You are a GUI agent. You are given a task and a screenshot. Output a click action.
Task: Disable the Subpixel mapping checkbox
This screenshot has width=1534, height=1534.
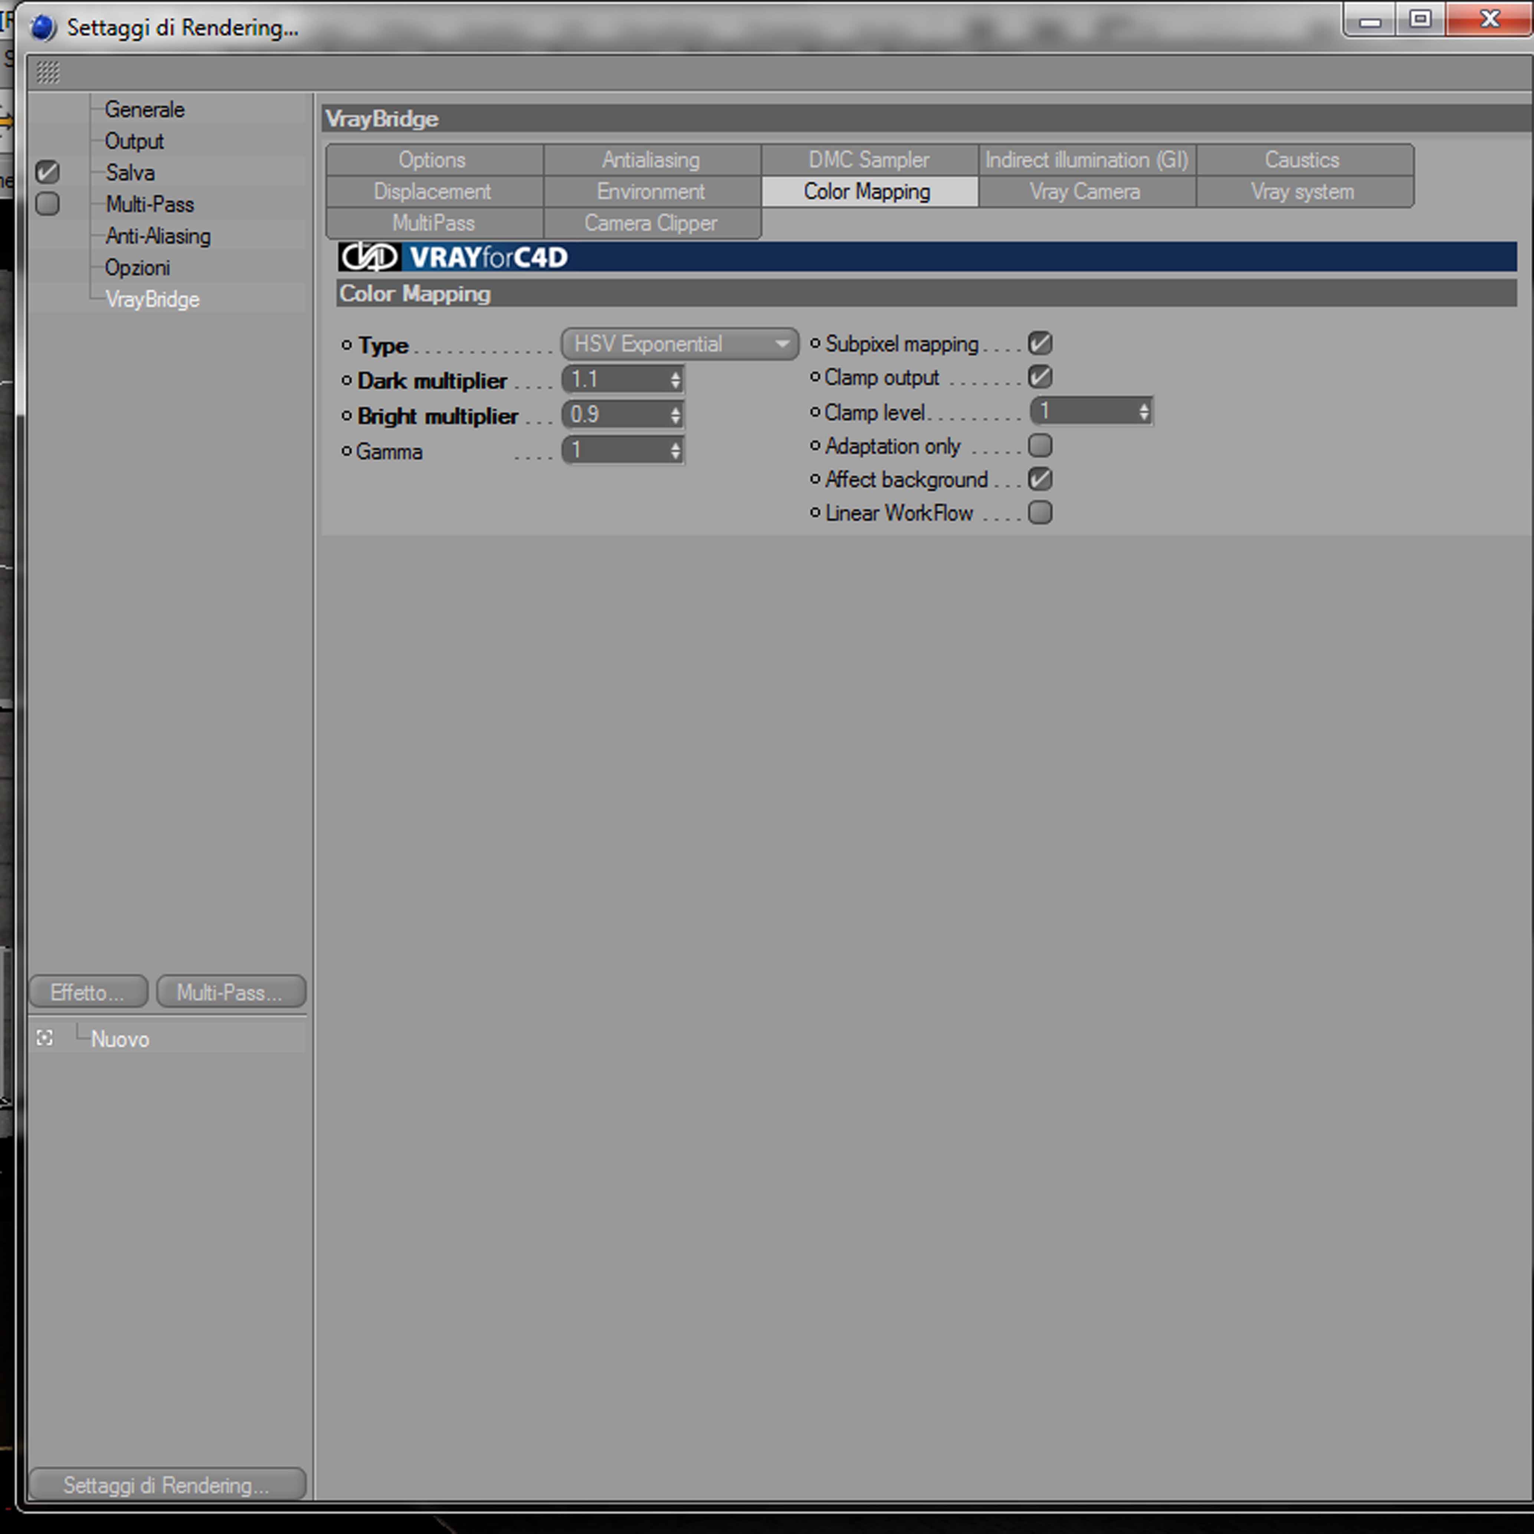[x=1039, y=343]
